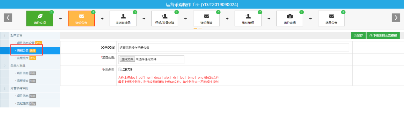Click the note about 最多上传5个附件
The image size is (404, 125).
point(168,82)
